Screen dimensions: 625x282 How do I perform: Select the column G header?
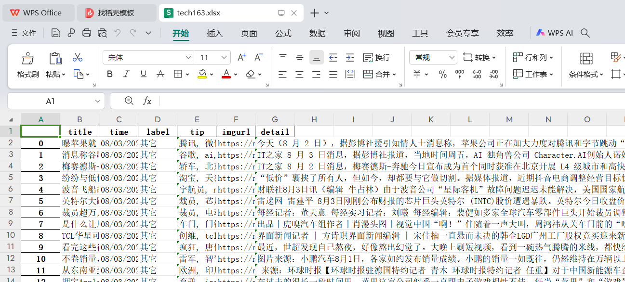(x=275, y=119)
